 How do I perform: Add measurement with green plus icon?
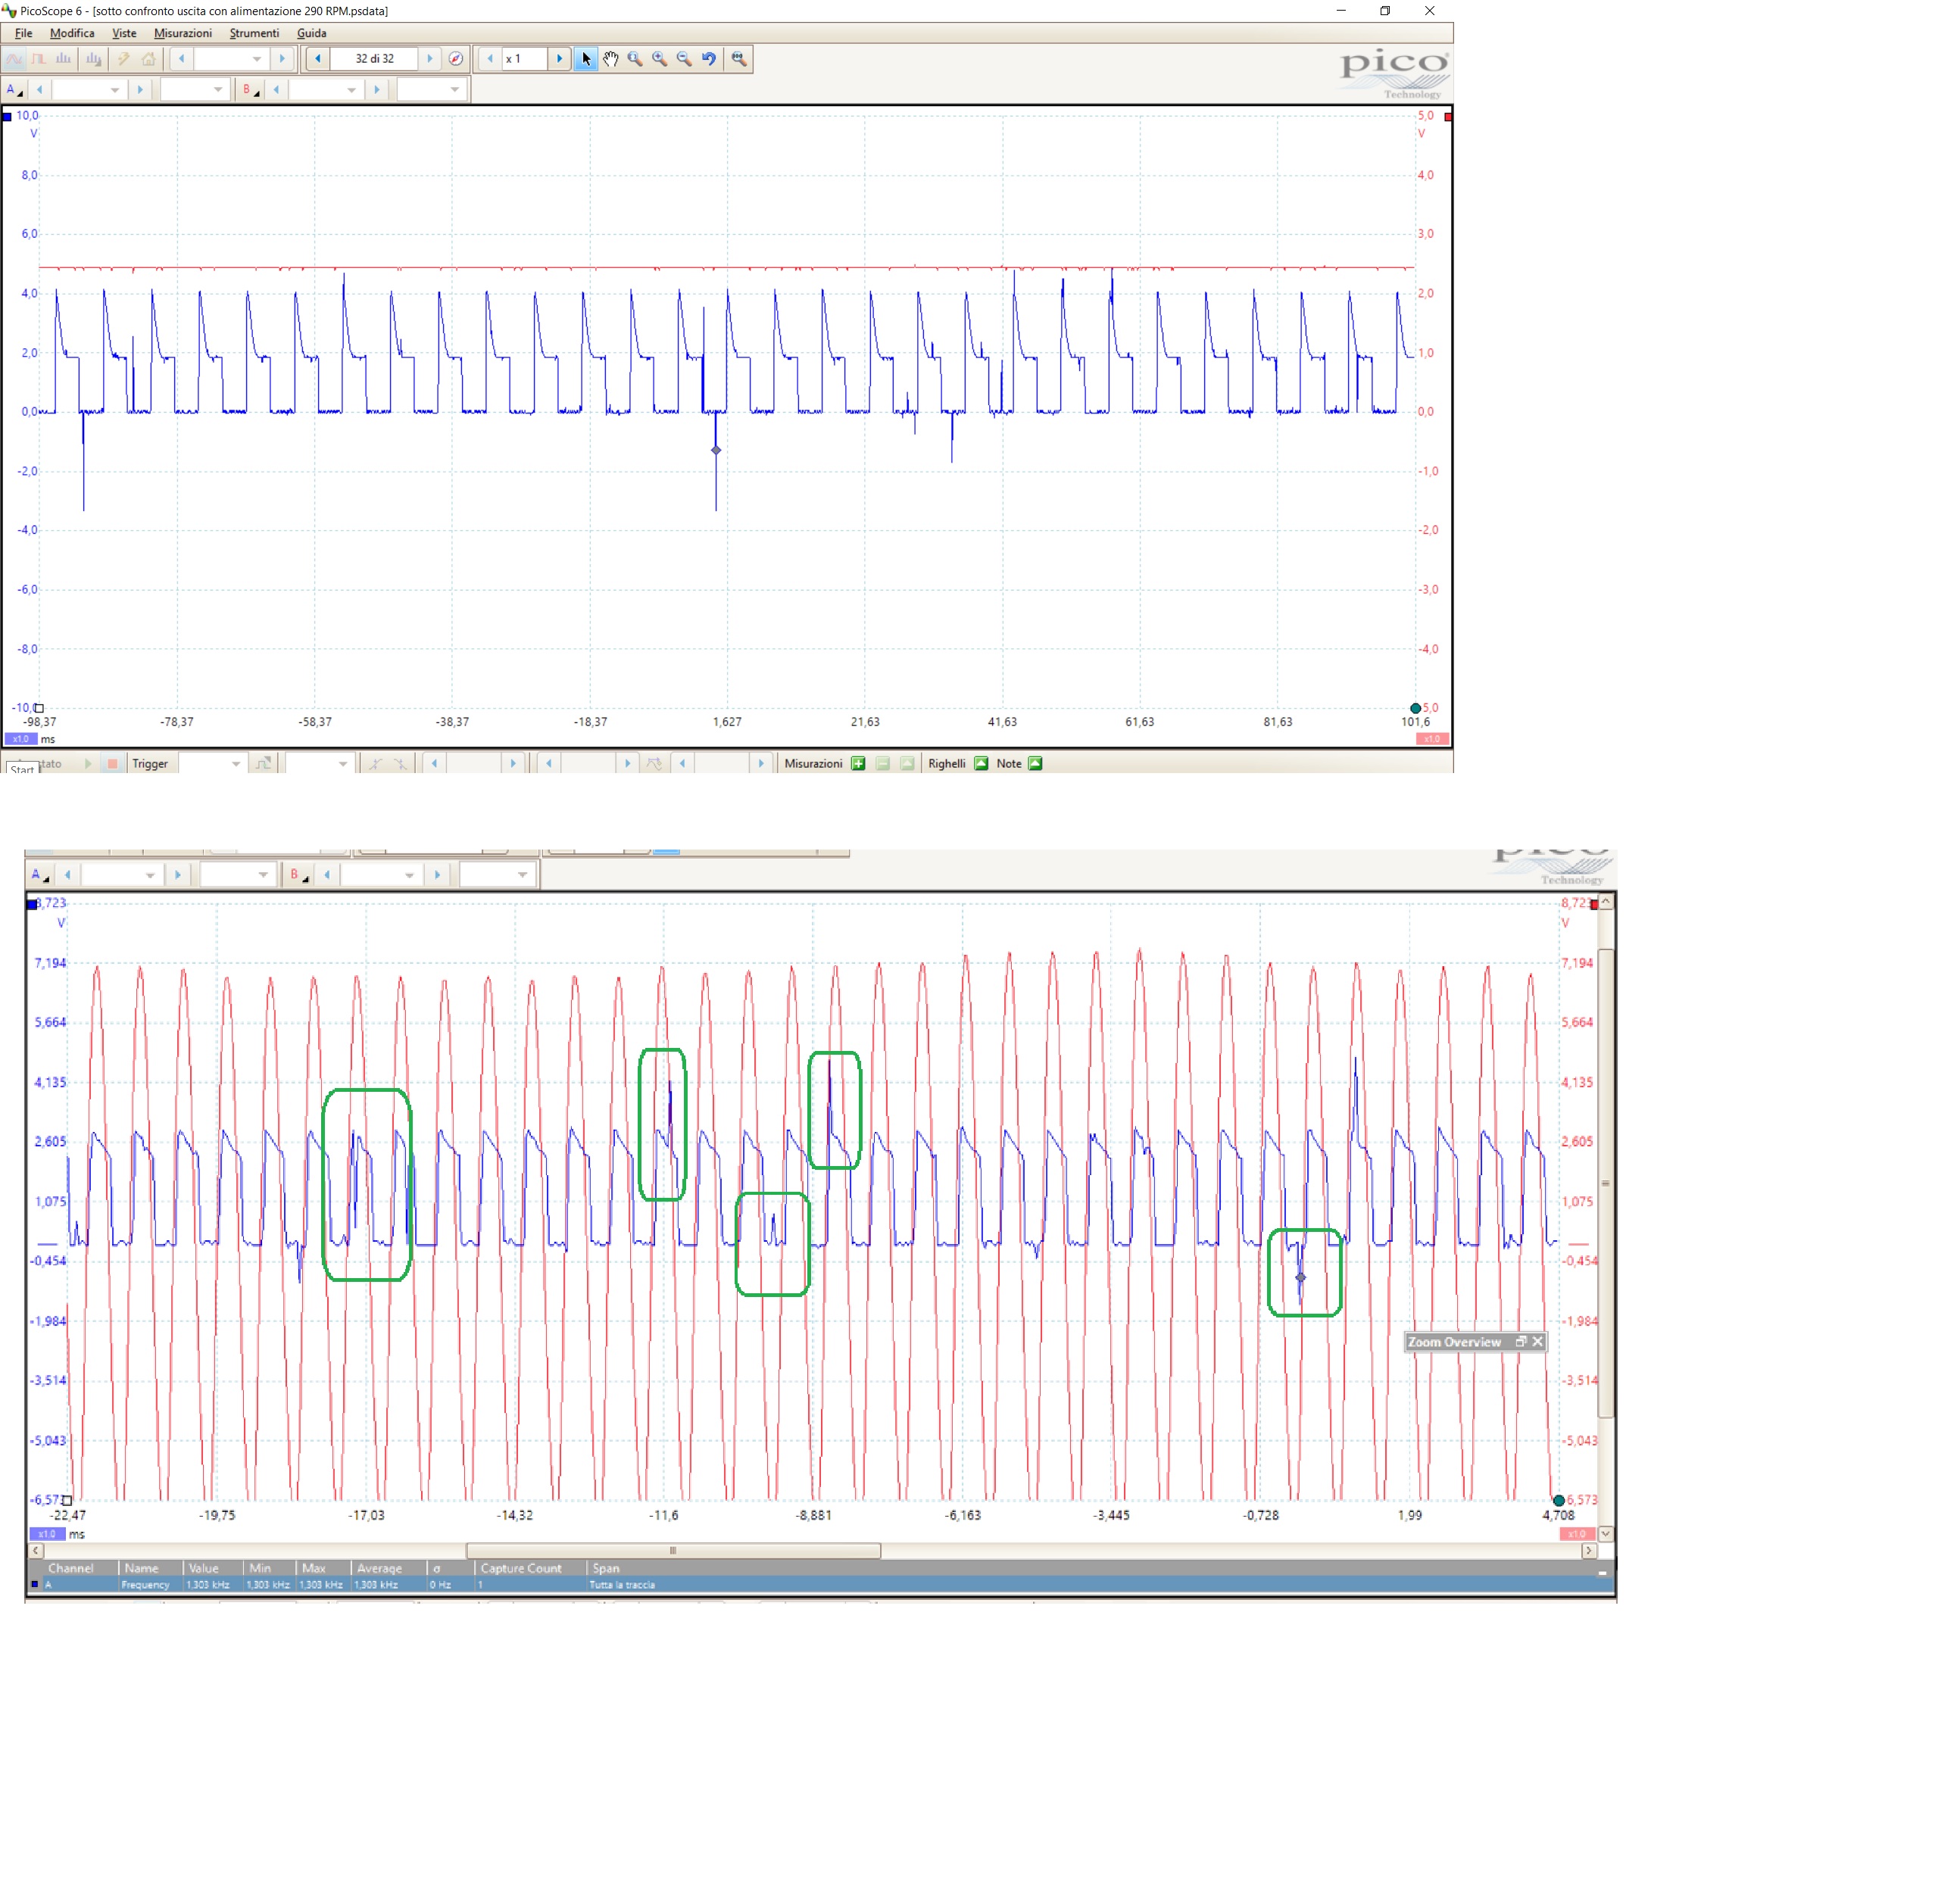pyautogui.click(x=858, y=763)
